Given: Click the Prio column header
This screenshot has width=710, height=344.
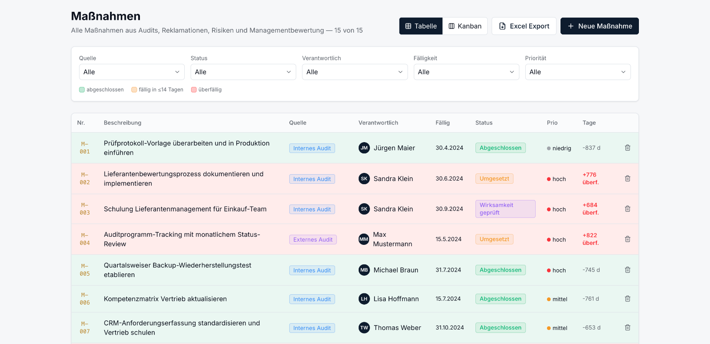Looking at the screenshot, I should [552, 123].
